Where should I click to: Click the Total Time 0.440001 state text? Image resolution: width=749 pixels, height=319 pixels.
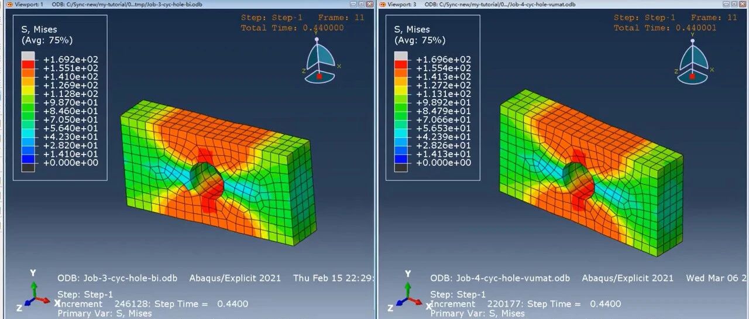click(665, 28)
